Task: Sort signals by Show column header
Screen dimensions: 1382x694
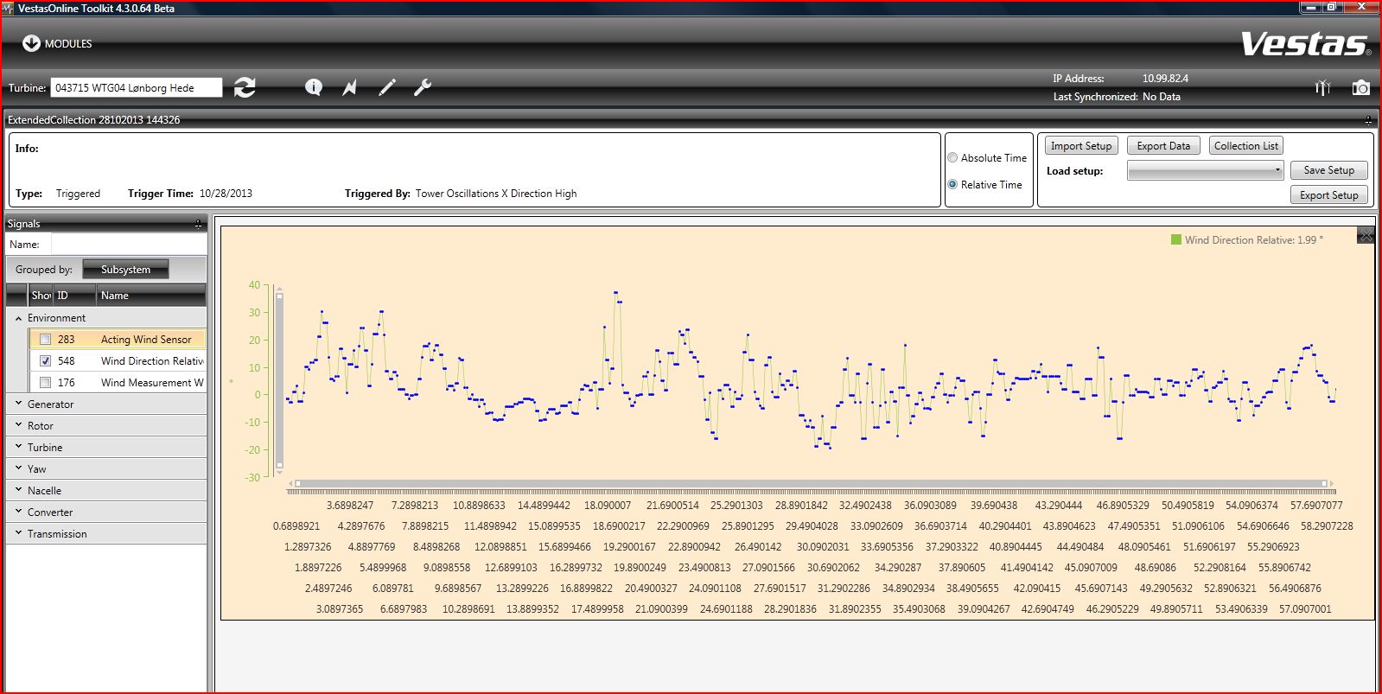Action: click(41, 296)
